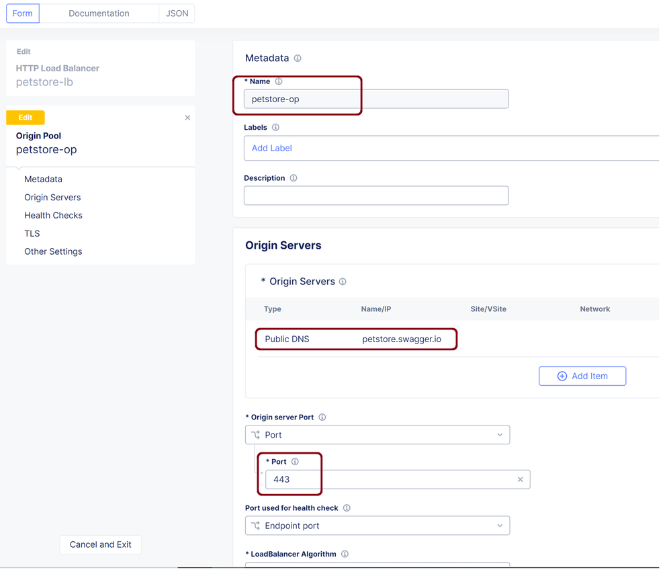Jump to Health Checks in sidebar

53,215
